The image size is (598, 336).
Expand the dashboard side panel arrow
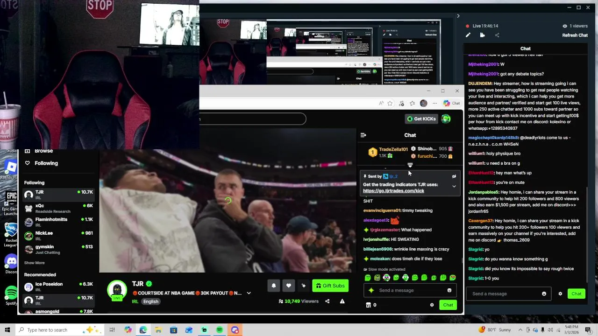tap(458, 16)
